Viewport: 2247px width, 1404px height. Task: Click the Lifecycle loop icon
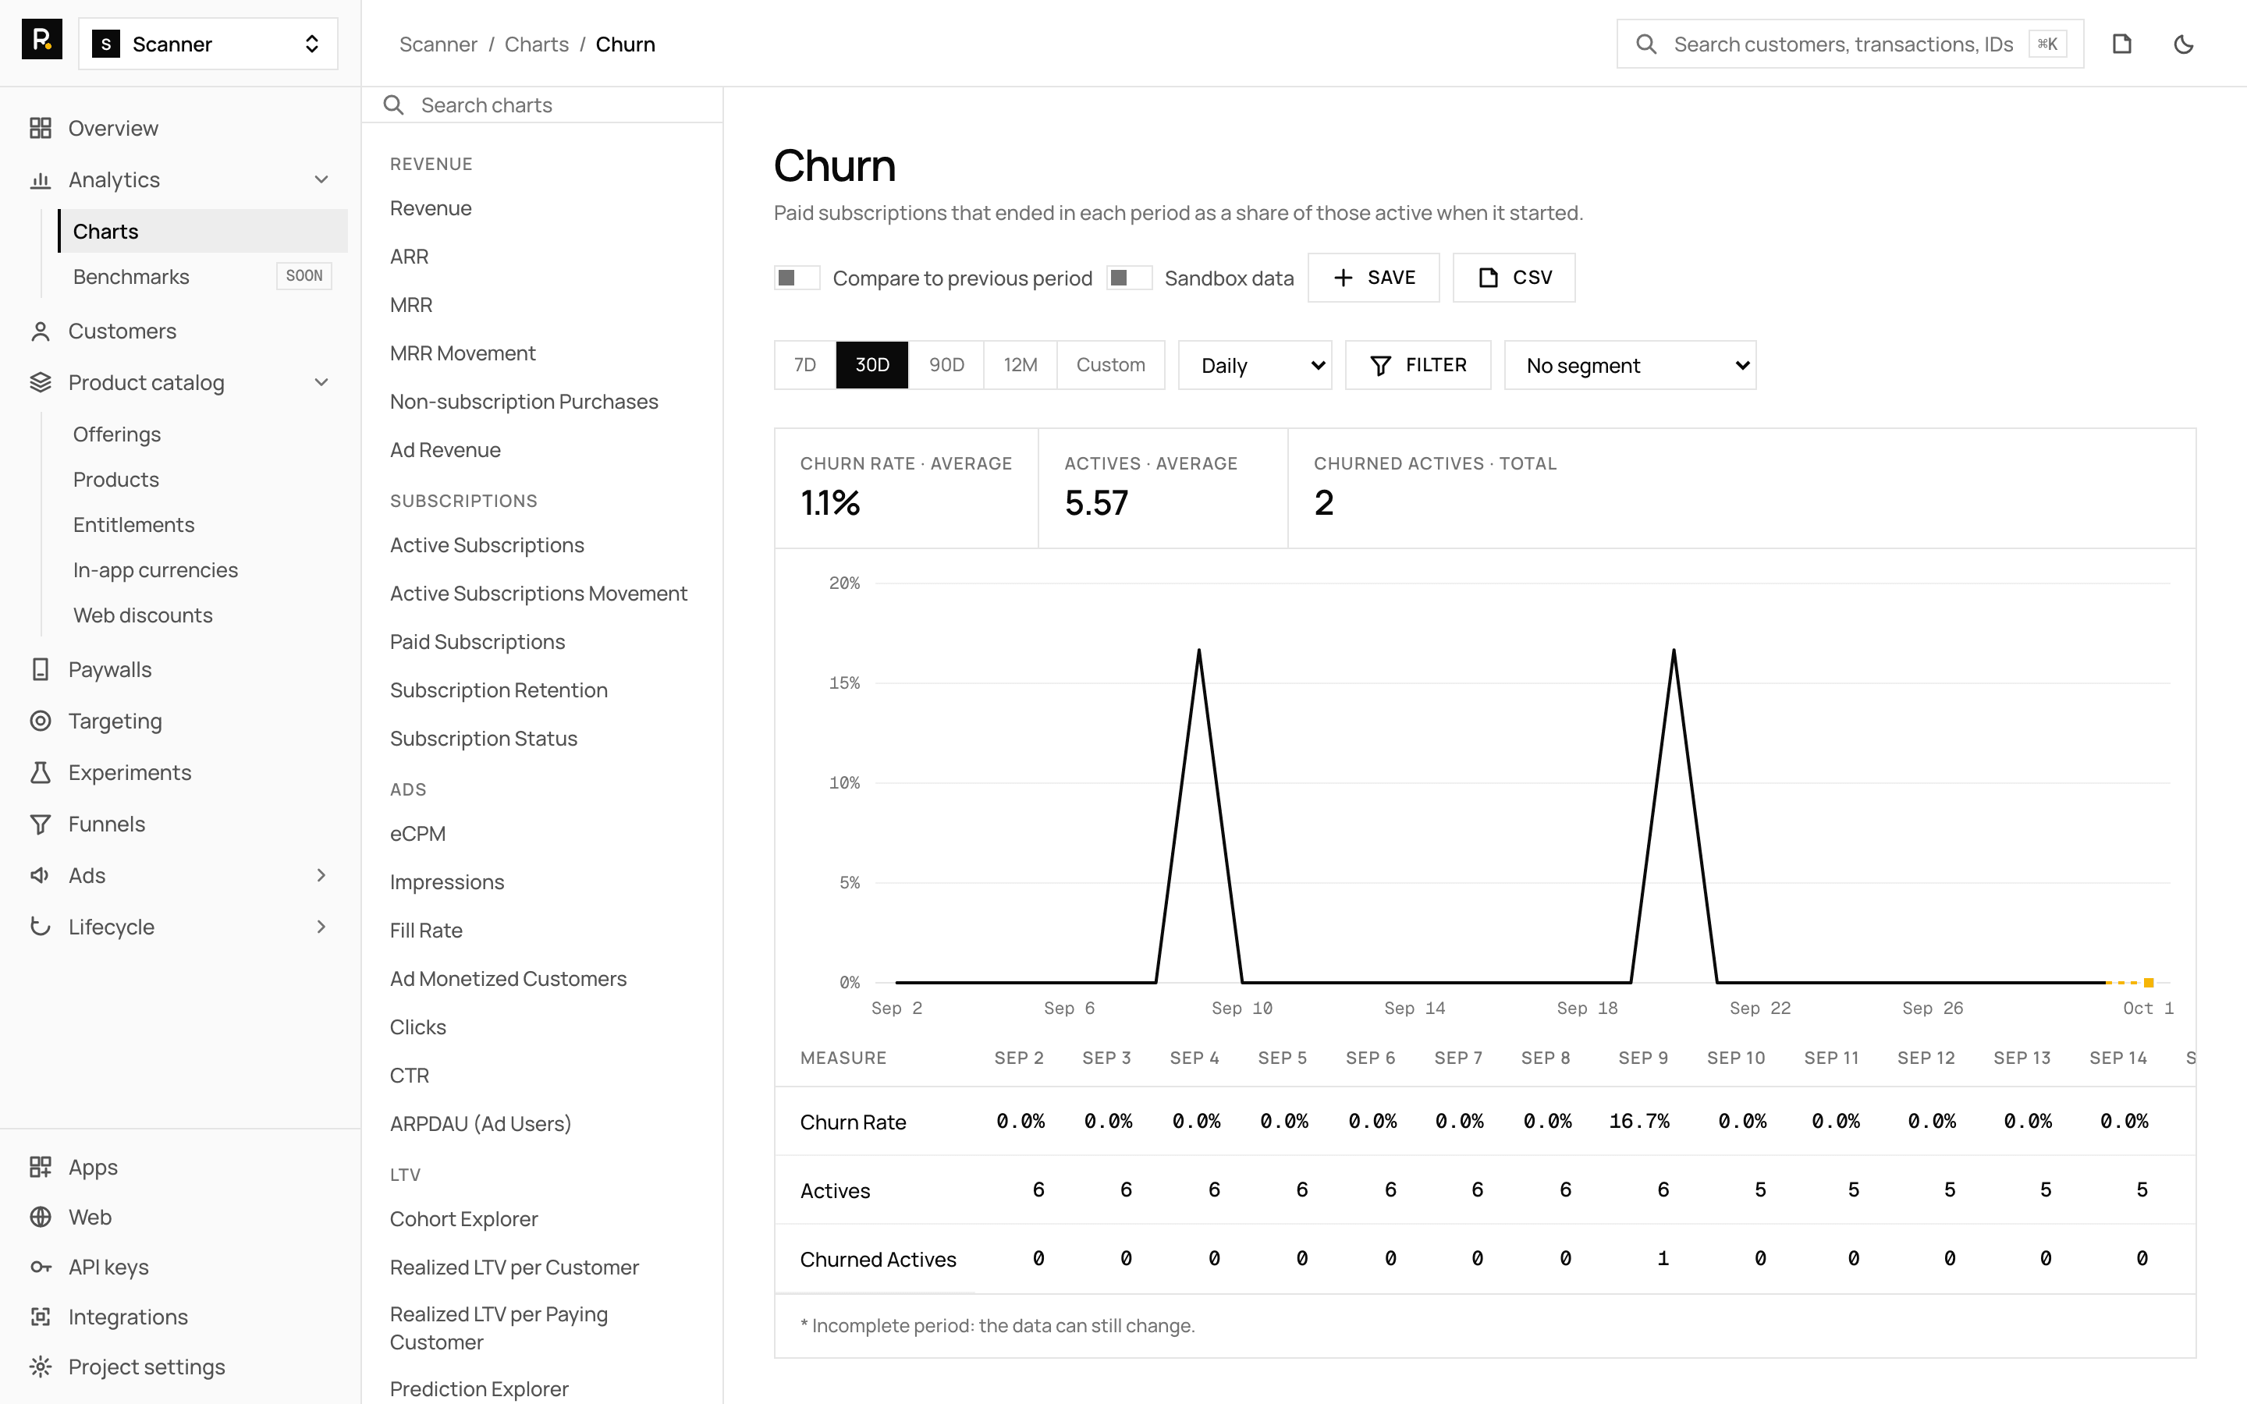point(40,927)
